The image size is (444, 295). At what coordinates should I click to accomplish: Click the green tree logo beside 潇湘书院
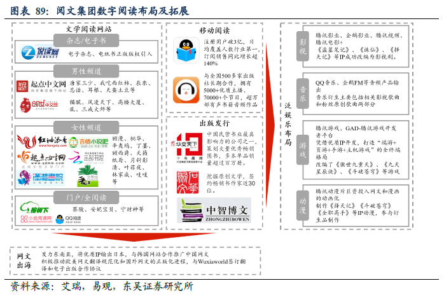[88, 176]
